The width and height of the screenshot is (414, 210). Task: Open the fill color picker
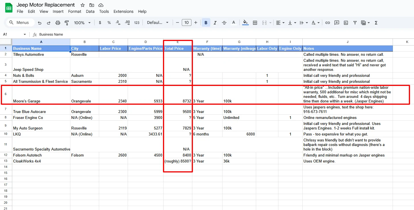pos(245,23)
